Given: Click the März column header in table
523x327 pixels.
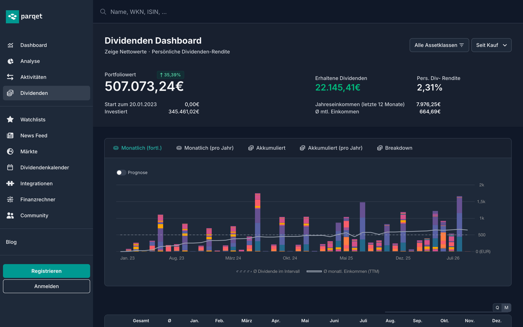Looking at the screenshot, I should pos(247,321).
